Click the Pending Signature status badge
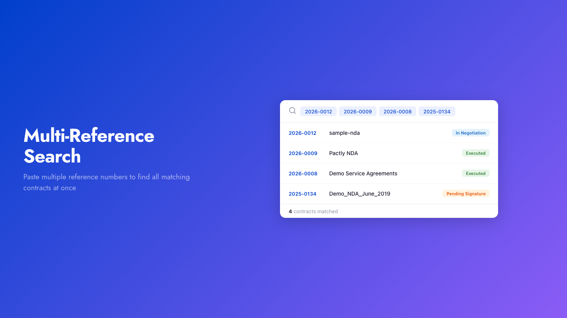The image size is (567, 318). (x=466, y=193)
